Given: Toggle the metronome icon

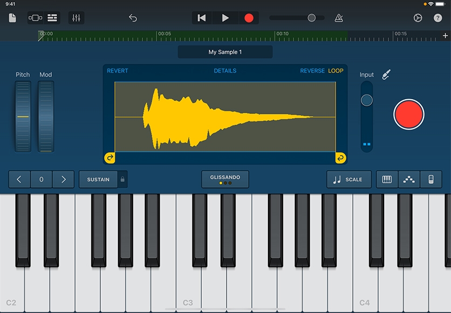Looking at the screenshot, I should click(338, 18).
